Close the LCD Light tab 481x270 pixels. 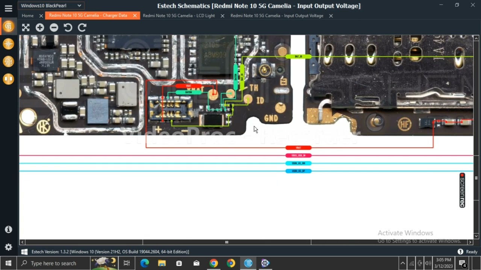point(222,16)
